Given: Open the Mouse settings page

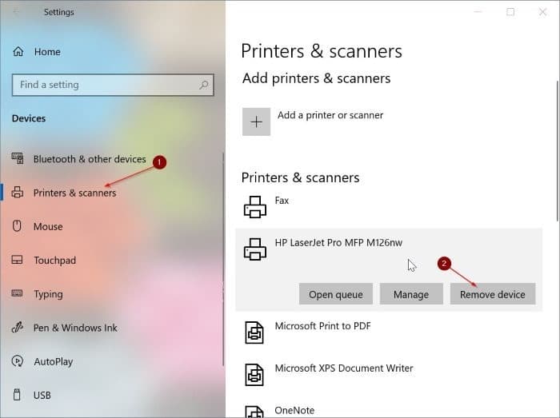Looking at the screenshot, I should [x=48, y=226].
